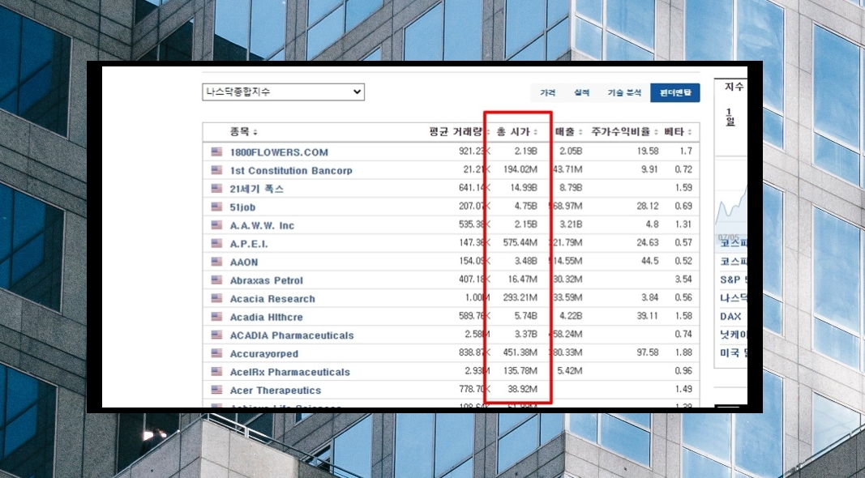Click the US flag beside ACADIA Pharmaceuticals

[216, 335]
